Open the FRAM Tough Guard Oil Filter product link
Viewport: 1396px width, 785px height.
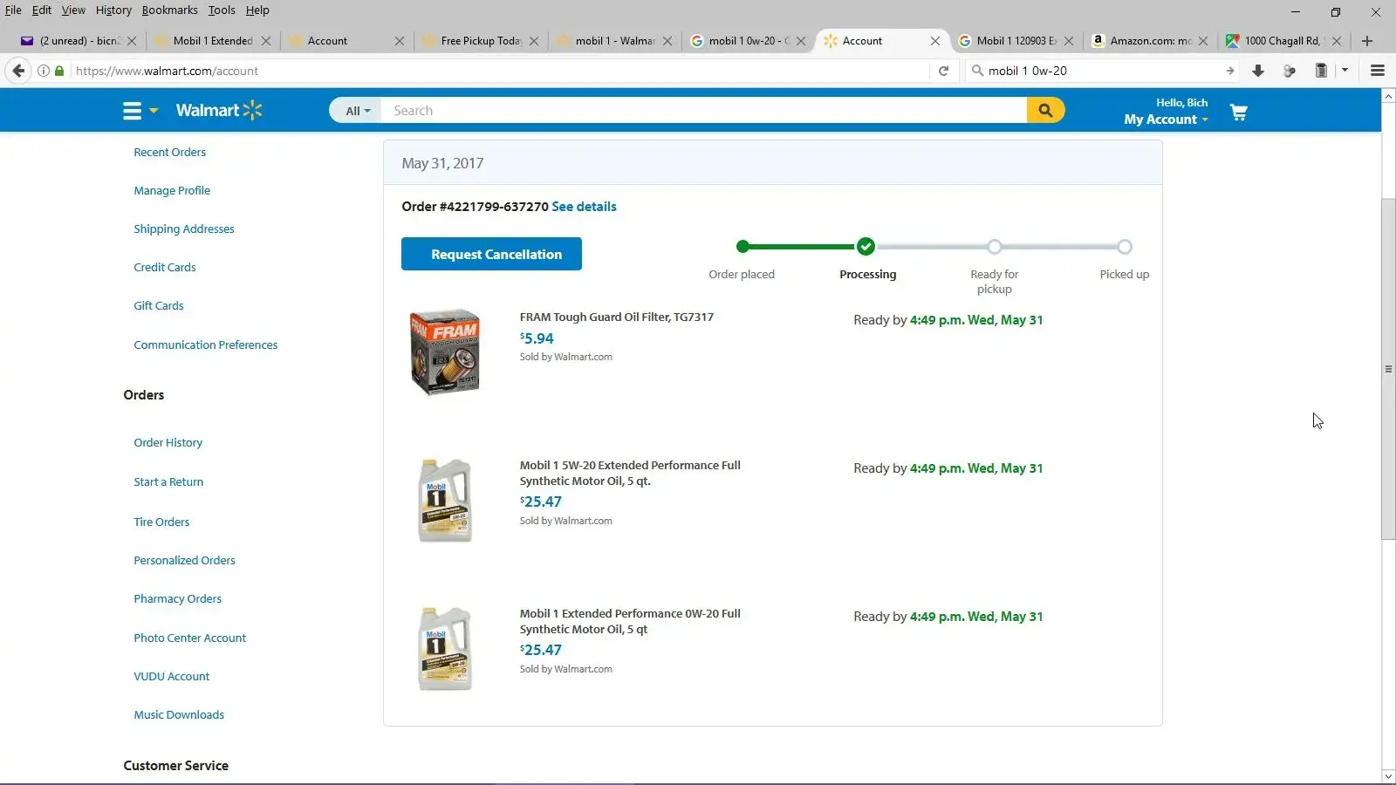pos(617,317)
